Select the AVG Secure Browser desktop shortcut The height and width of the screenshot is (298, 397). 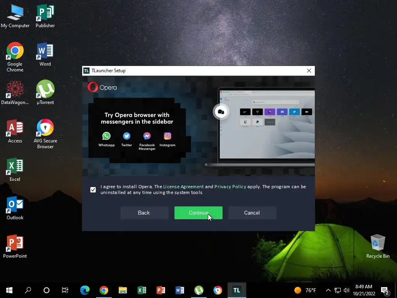(45, 134)
